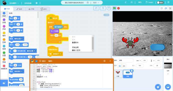173x91 pixels.
Task: Stop the project with red circle
Action: point(118,8)
